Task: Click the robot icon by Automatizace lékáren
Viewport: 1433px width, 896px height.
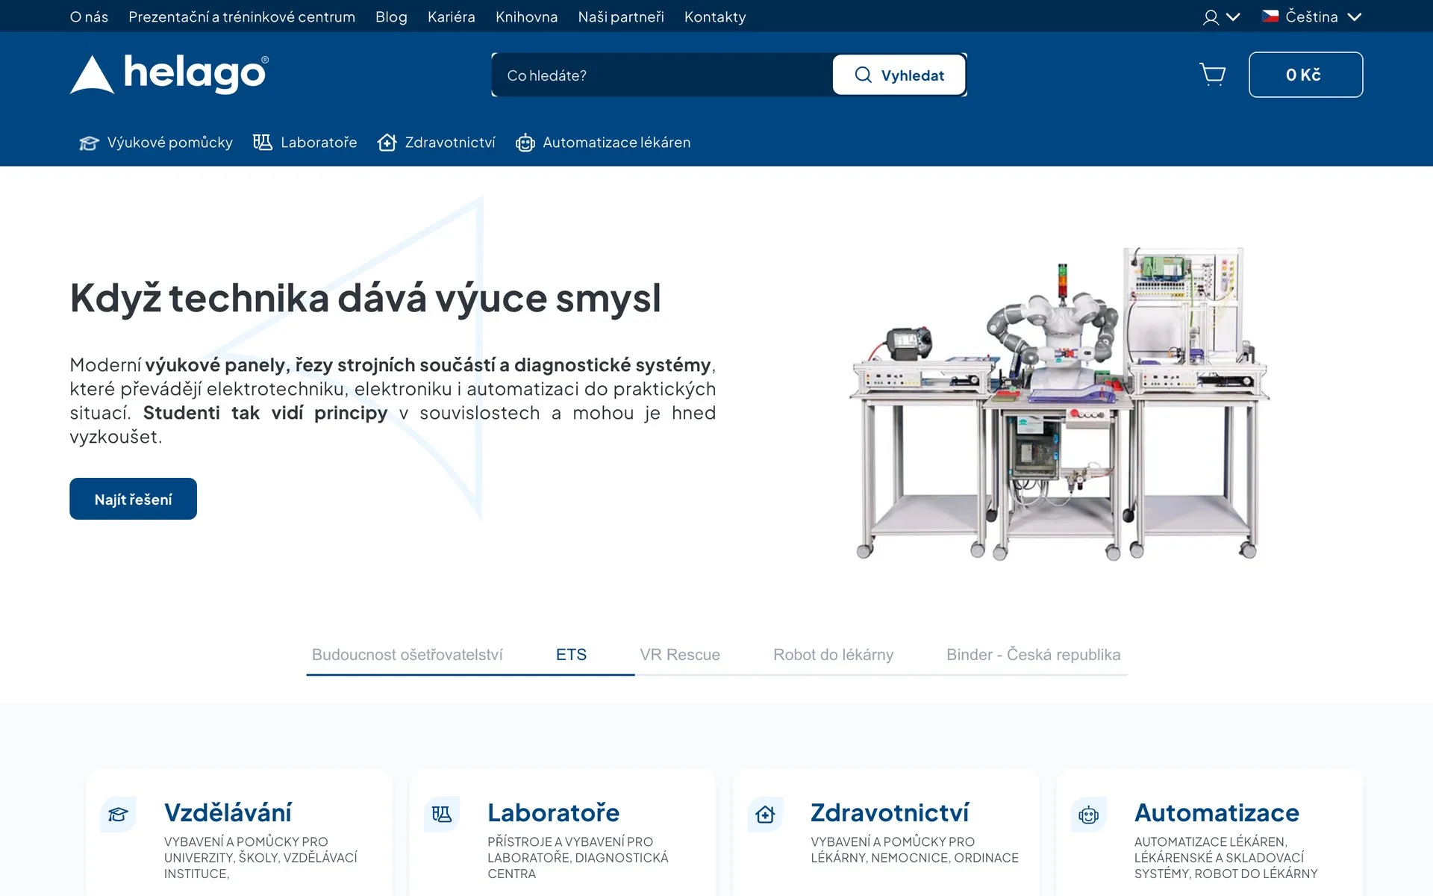Action: pos(525,143)
